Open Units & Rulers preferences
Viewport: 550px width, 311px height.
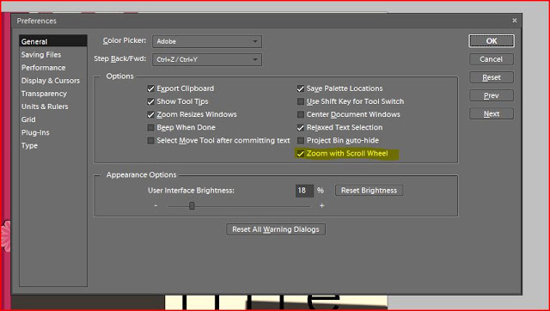point(45,107)
